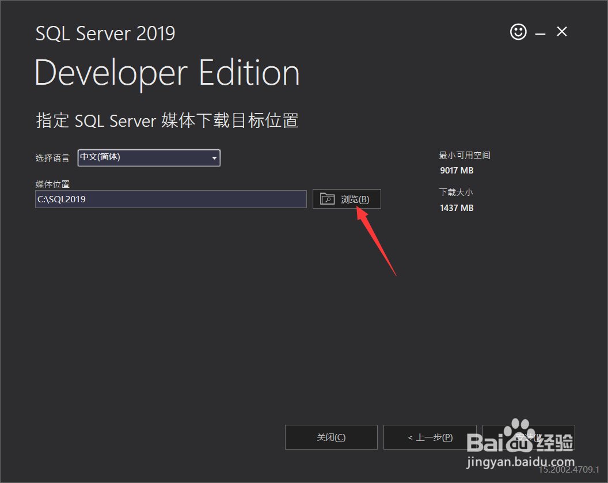608x483 pixels.
Task: Click the 1437 MB download size value
Action: tap(457, 207)
